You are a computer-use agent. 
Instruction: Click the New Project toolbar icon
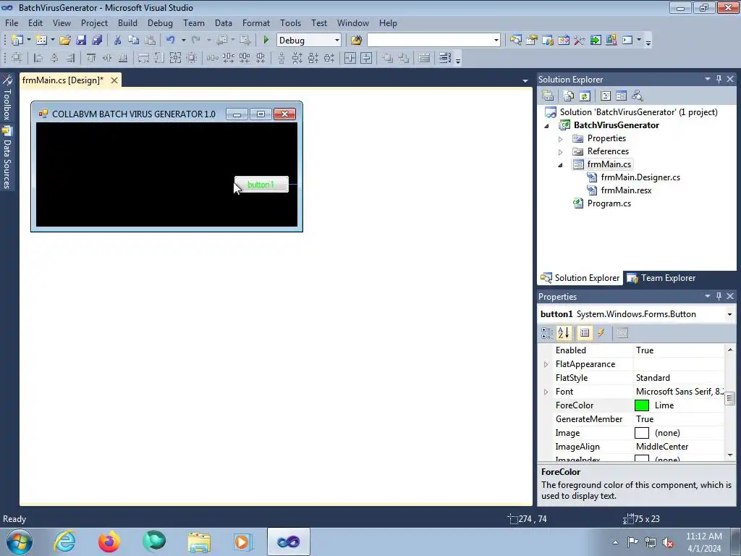point(17,41)
